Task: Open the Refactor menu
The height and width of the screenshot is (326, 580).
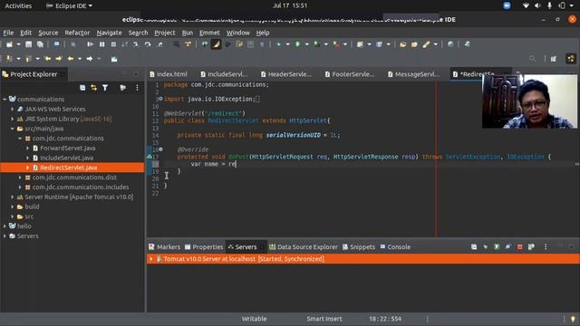Action: [x=77, y=33]
